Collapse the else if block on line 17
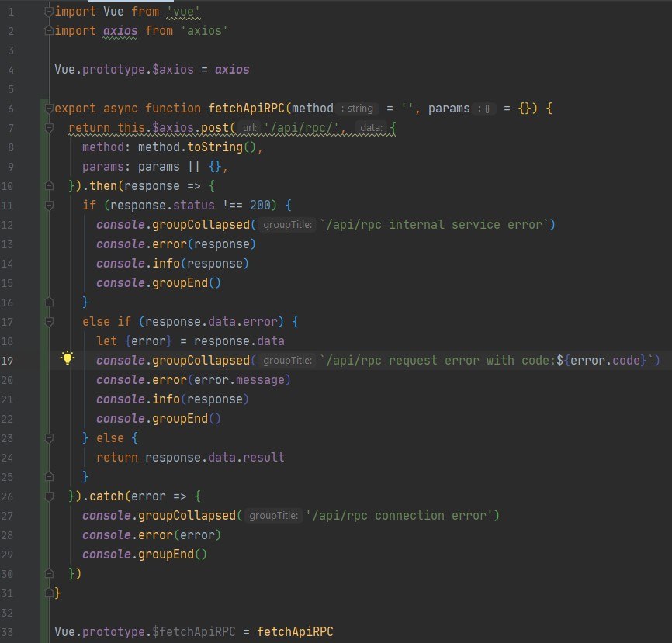This screenshot has height=643, width=672. point(50,322)
